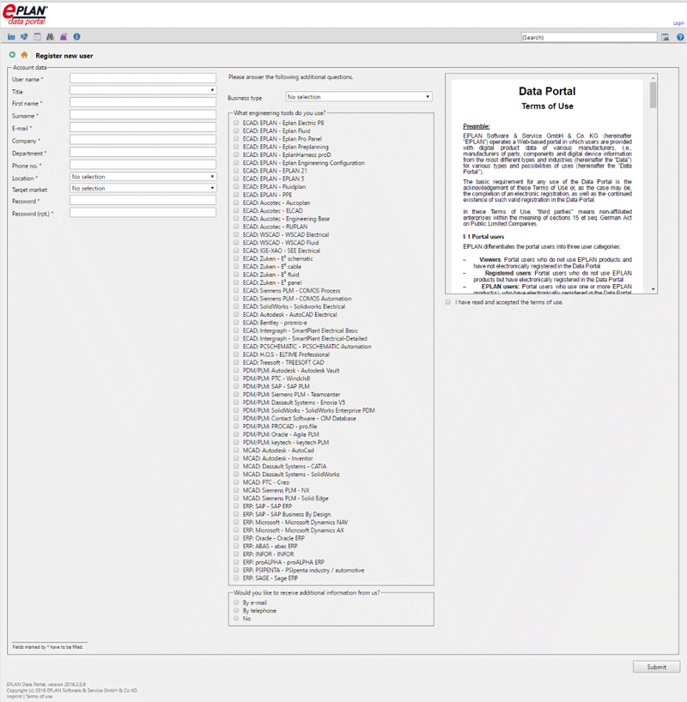This screenshot has height=702, width=687.
Task: Open the manufacturers factory icon in toolbar
Action: (11, 37)
